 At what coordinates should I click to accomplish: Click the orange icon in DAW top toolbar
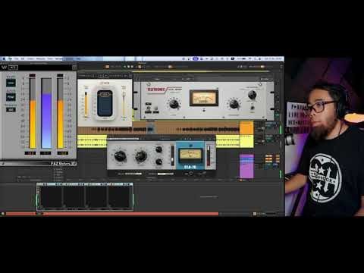coord(107,67)
